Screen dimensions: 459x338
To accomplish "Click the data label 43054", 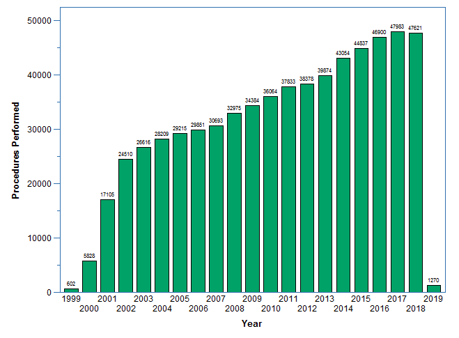I will [x=343, y=53].
